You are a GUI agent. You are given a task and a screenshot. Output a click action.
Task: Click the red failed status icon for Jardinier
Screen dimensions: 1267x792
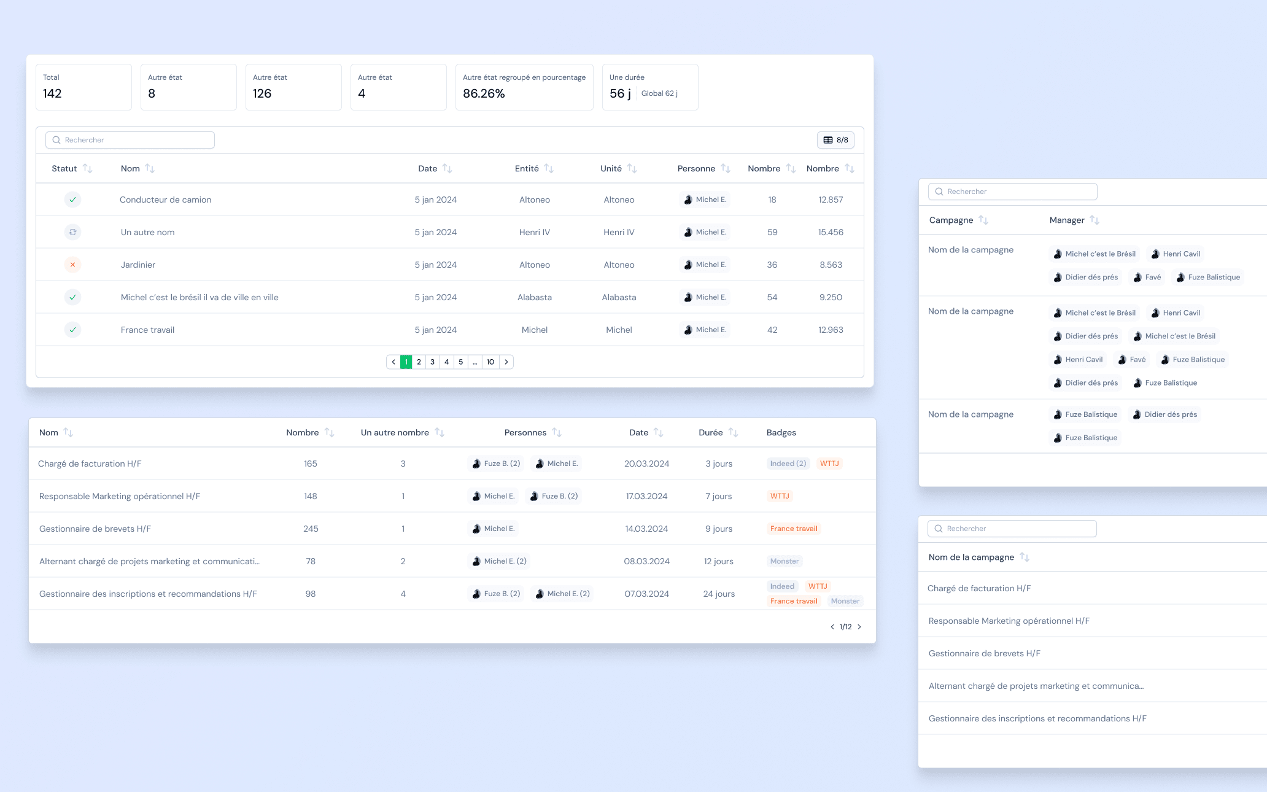point(72,265)
